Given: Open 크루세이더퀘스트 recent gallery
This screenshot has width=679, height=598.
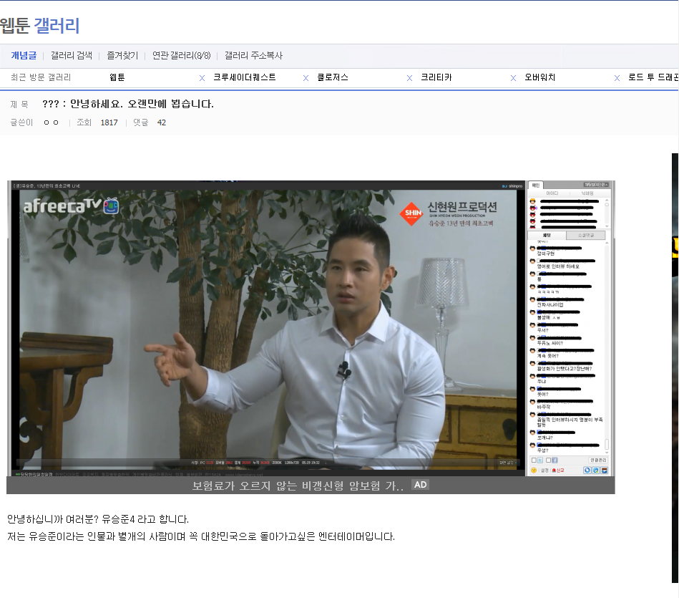Looking at the screenshot, I should (245, 77).
